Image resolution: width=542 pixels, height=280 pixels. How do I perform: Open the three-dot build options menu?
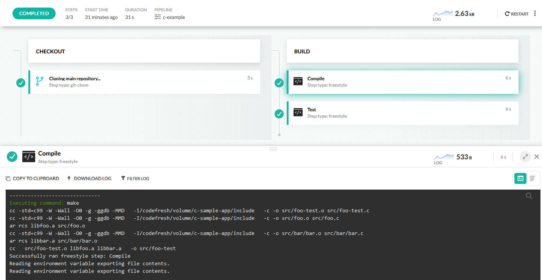tap(535, 14)
